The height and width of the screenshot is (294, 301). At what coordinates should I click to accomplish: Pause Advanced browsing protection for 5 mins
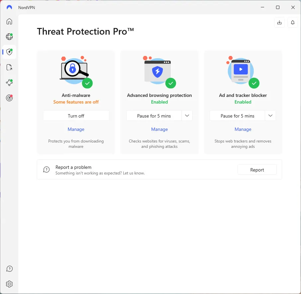[x=154, y=116]
